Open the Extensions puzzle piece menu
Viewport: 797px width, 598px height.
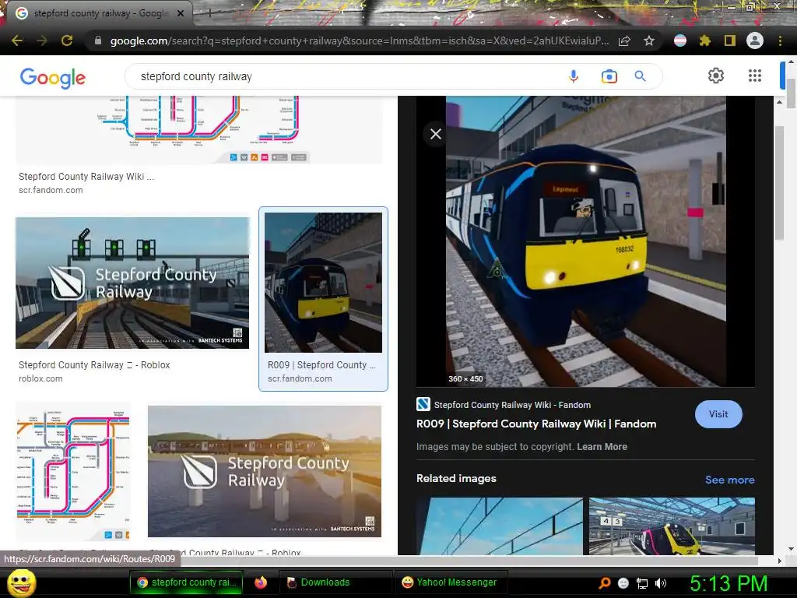pos(705,40)
